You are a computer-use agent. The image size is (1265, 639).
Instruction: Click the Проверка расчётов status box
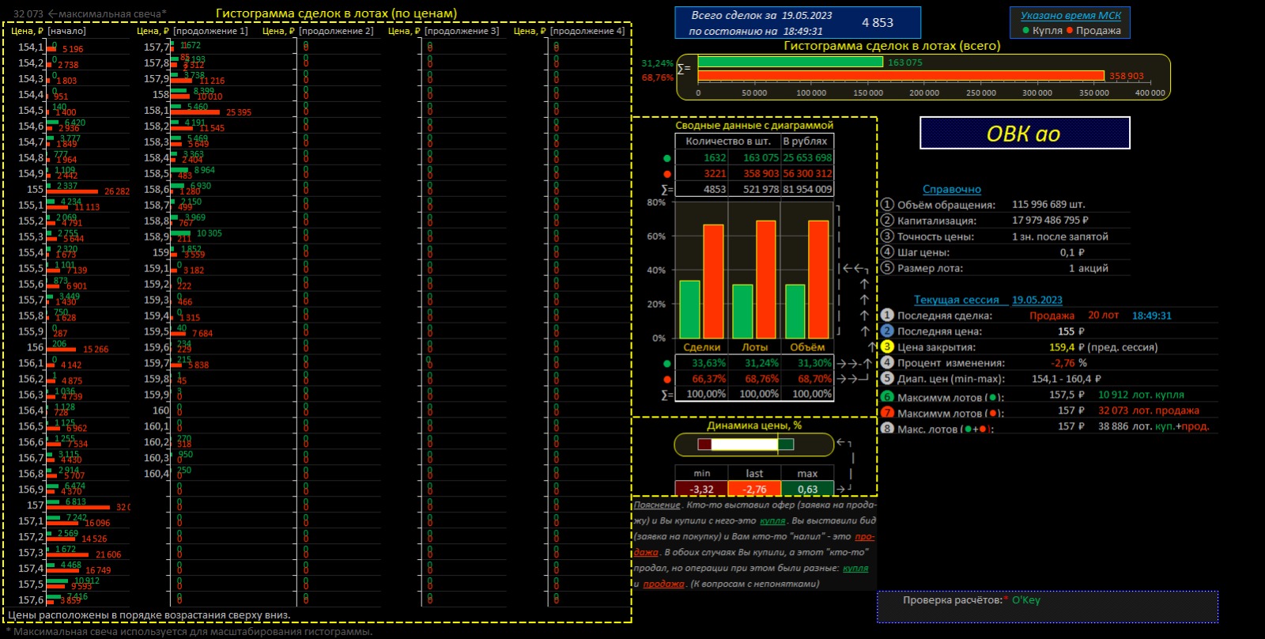pos(1048,607)
